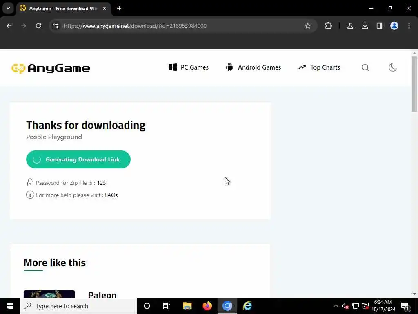Click the taskbar clock showing 6:34 AM

click(x=383, y=306)
